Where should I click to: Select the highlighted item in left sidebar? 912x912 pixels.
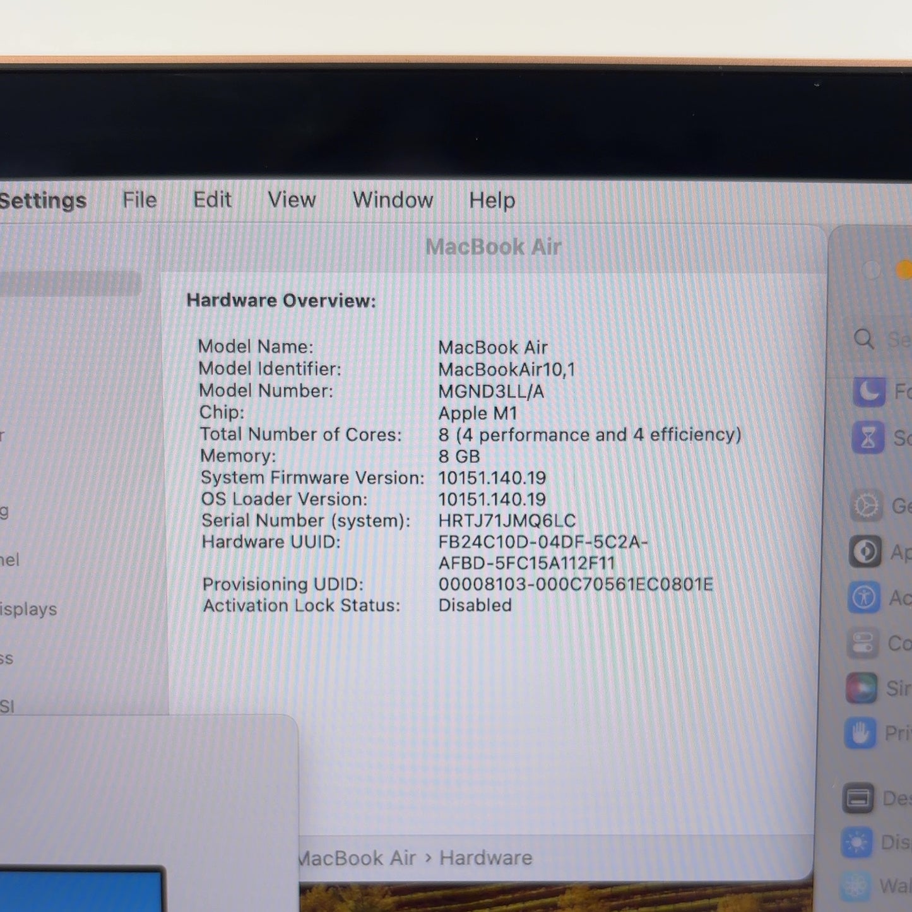[x=71, y=284]
